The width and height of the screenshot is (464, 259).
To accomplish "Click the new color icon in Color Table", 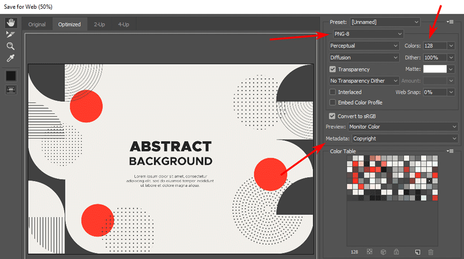I will click(417, 252).
